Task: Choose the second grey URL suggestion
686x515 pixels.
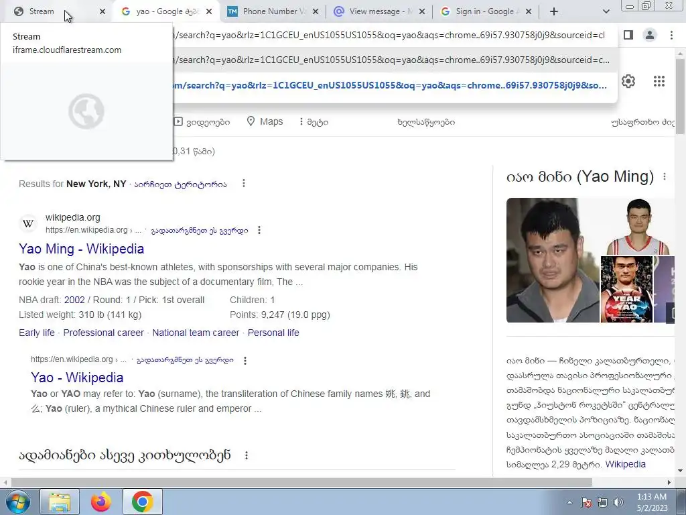Action: click(x=389, y=60)
